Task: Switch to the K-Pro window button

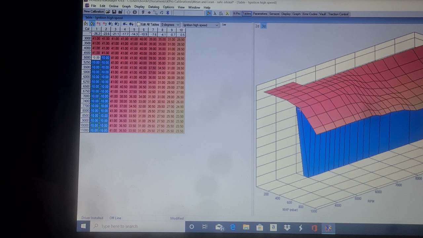Action: click(237, 14)
